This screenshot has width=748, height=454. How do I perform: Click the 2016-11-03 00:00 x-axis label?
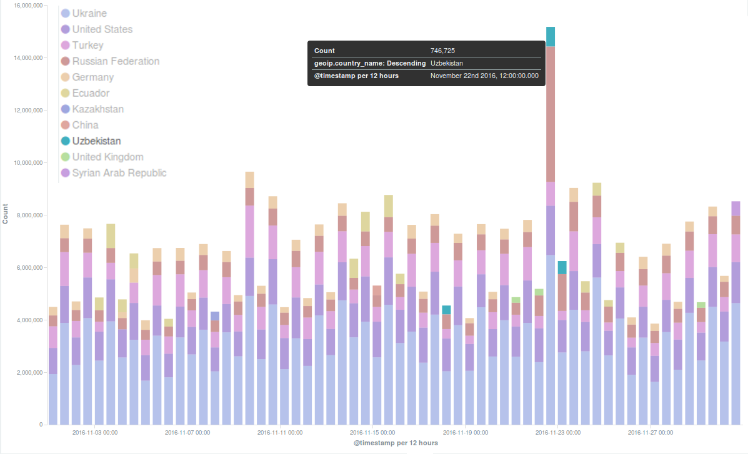click(95, 432)
